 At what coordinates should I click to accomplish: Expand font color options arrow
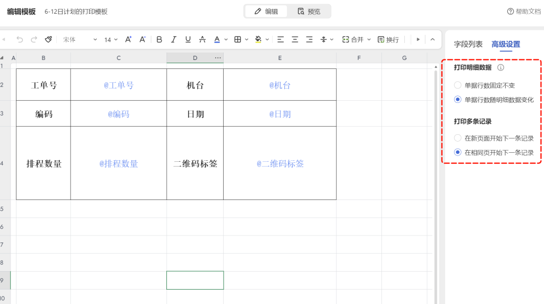click(226, 39)
